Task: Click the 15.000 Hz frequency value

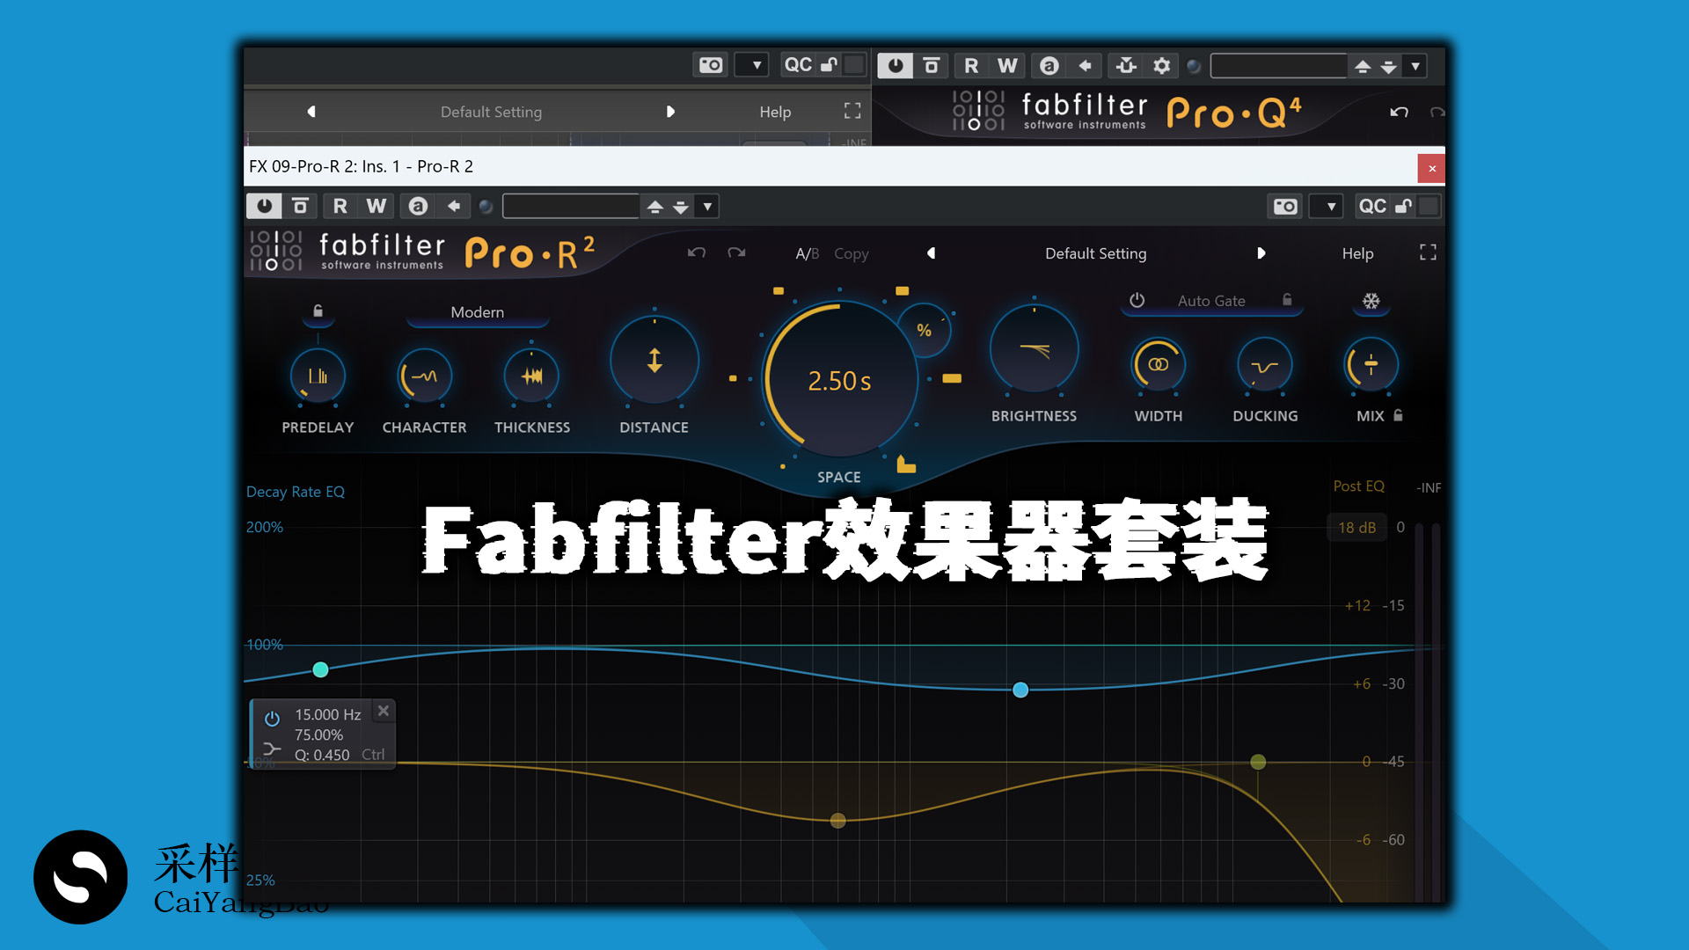Action: (327, 714)
